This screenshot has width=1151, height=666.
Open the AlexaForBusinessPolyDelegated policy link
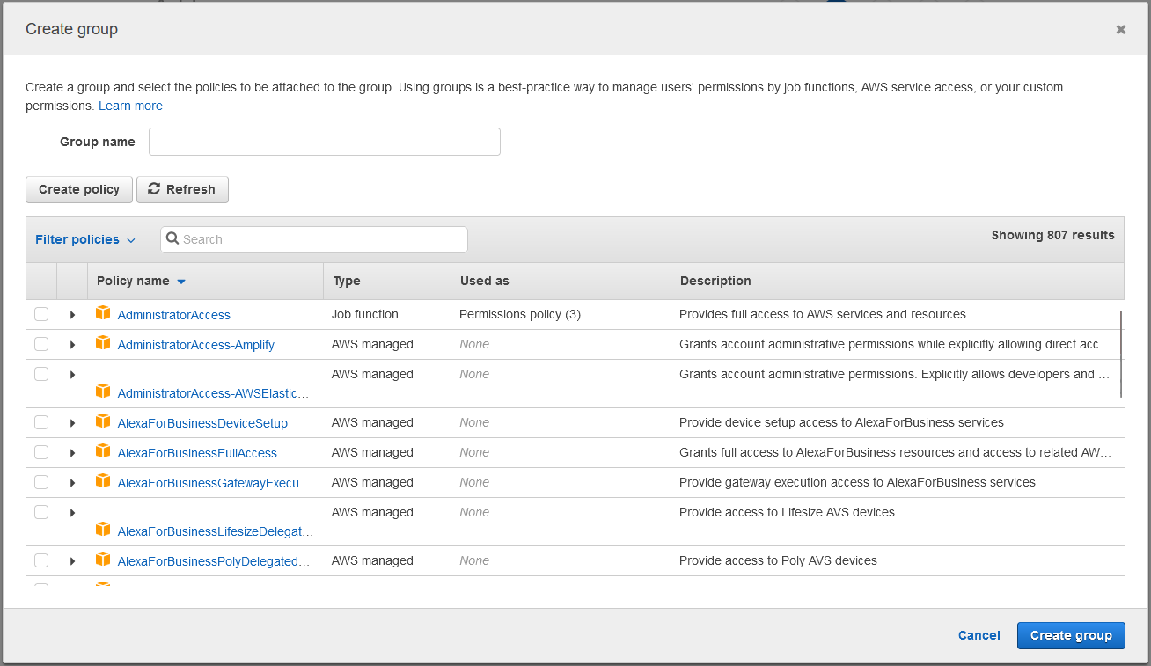point(214,561)
